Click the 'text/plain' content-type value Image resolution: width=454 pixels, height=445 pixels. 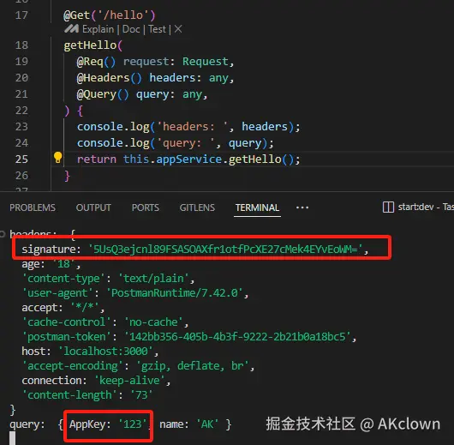pos(153,279)
